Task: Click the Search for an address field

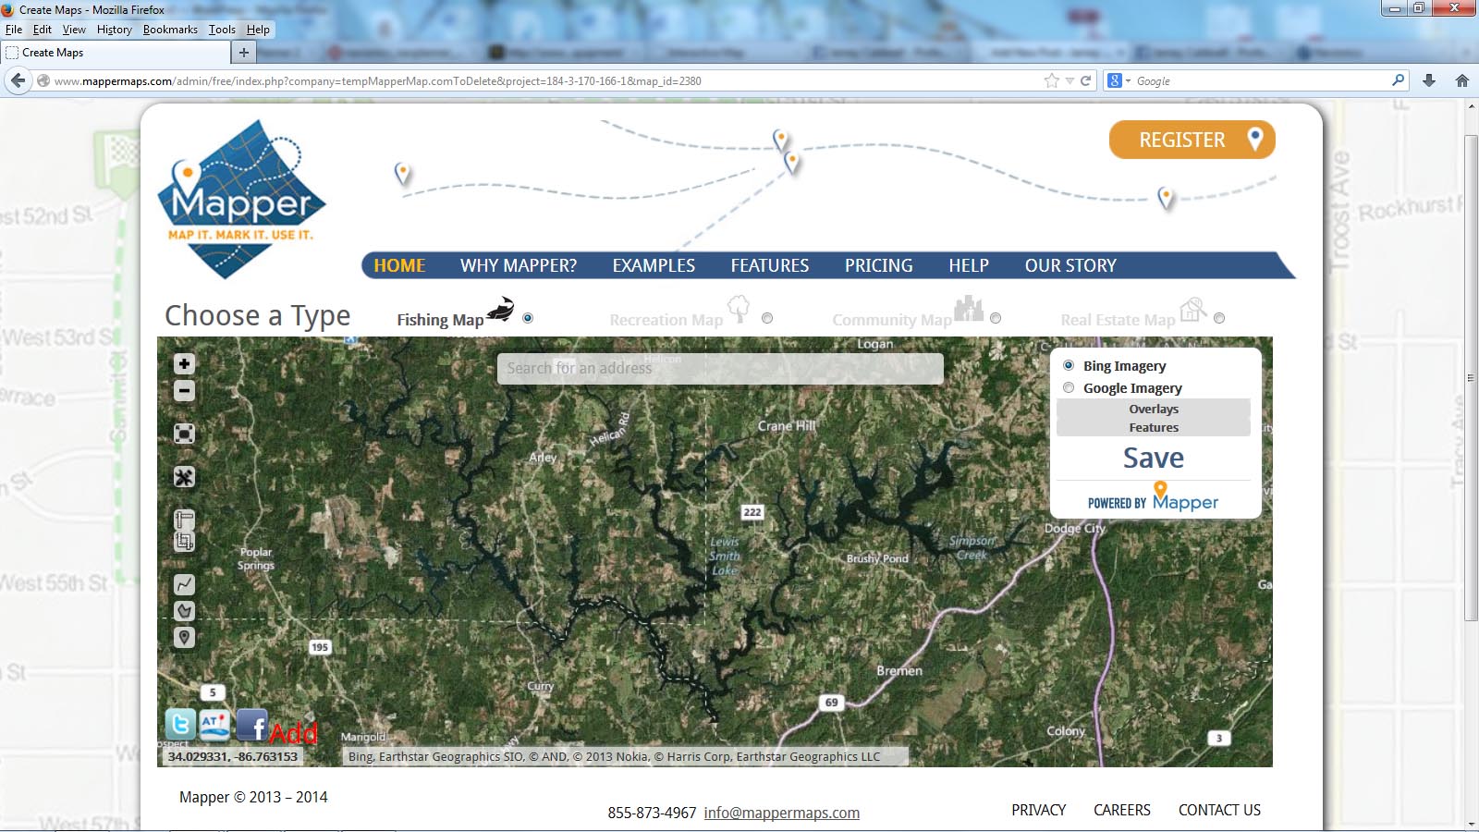Action: point(720,368)
